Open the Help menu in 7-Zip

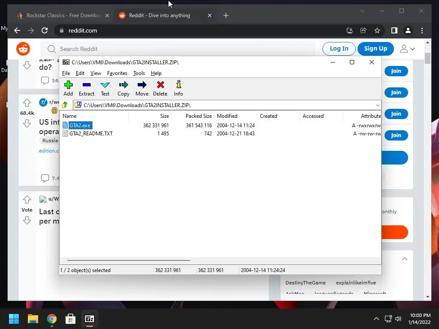click(x=156, y=73)
